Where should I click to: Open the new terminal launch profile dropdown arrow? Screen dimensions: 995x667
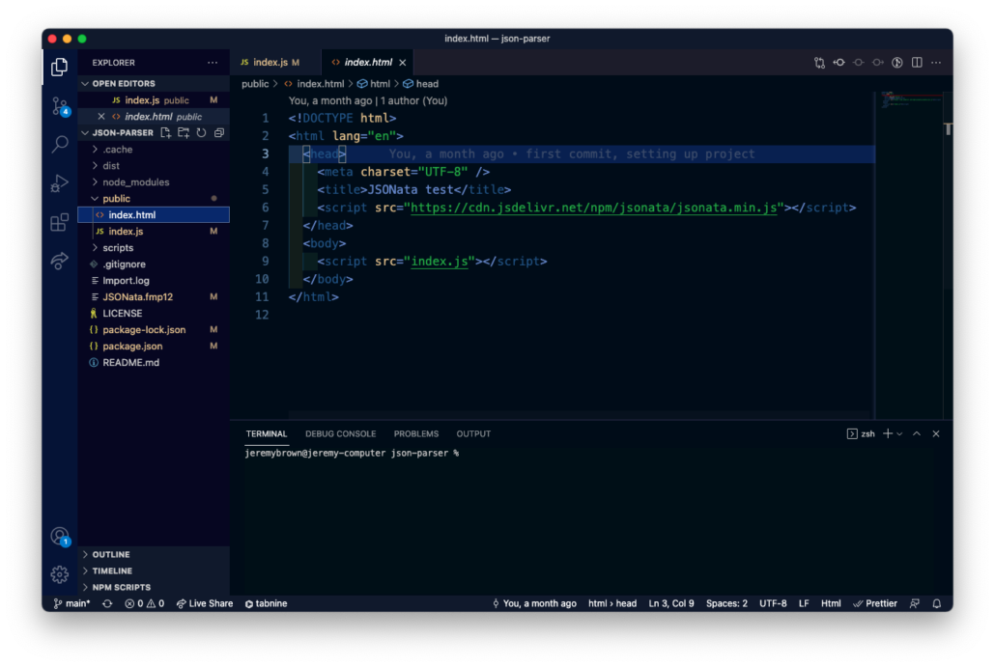pyautogui.click(x=899, y=433)
